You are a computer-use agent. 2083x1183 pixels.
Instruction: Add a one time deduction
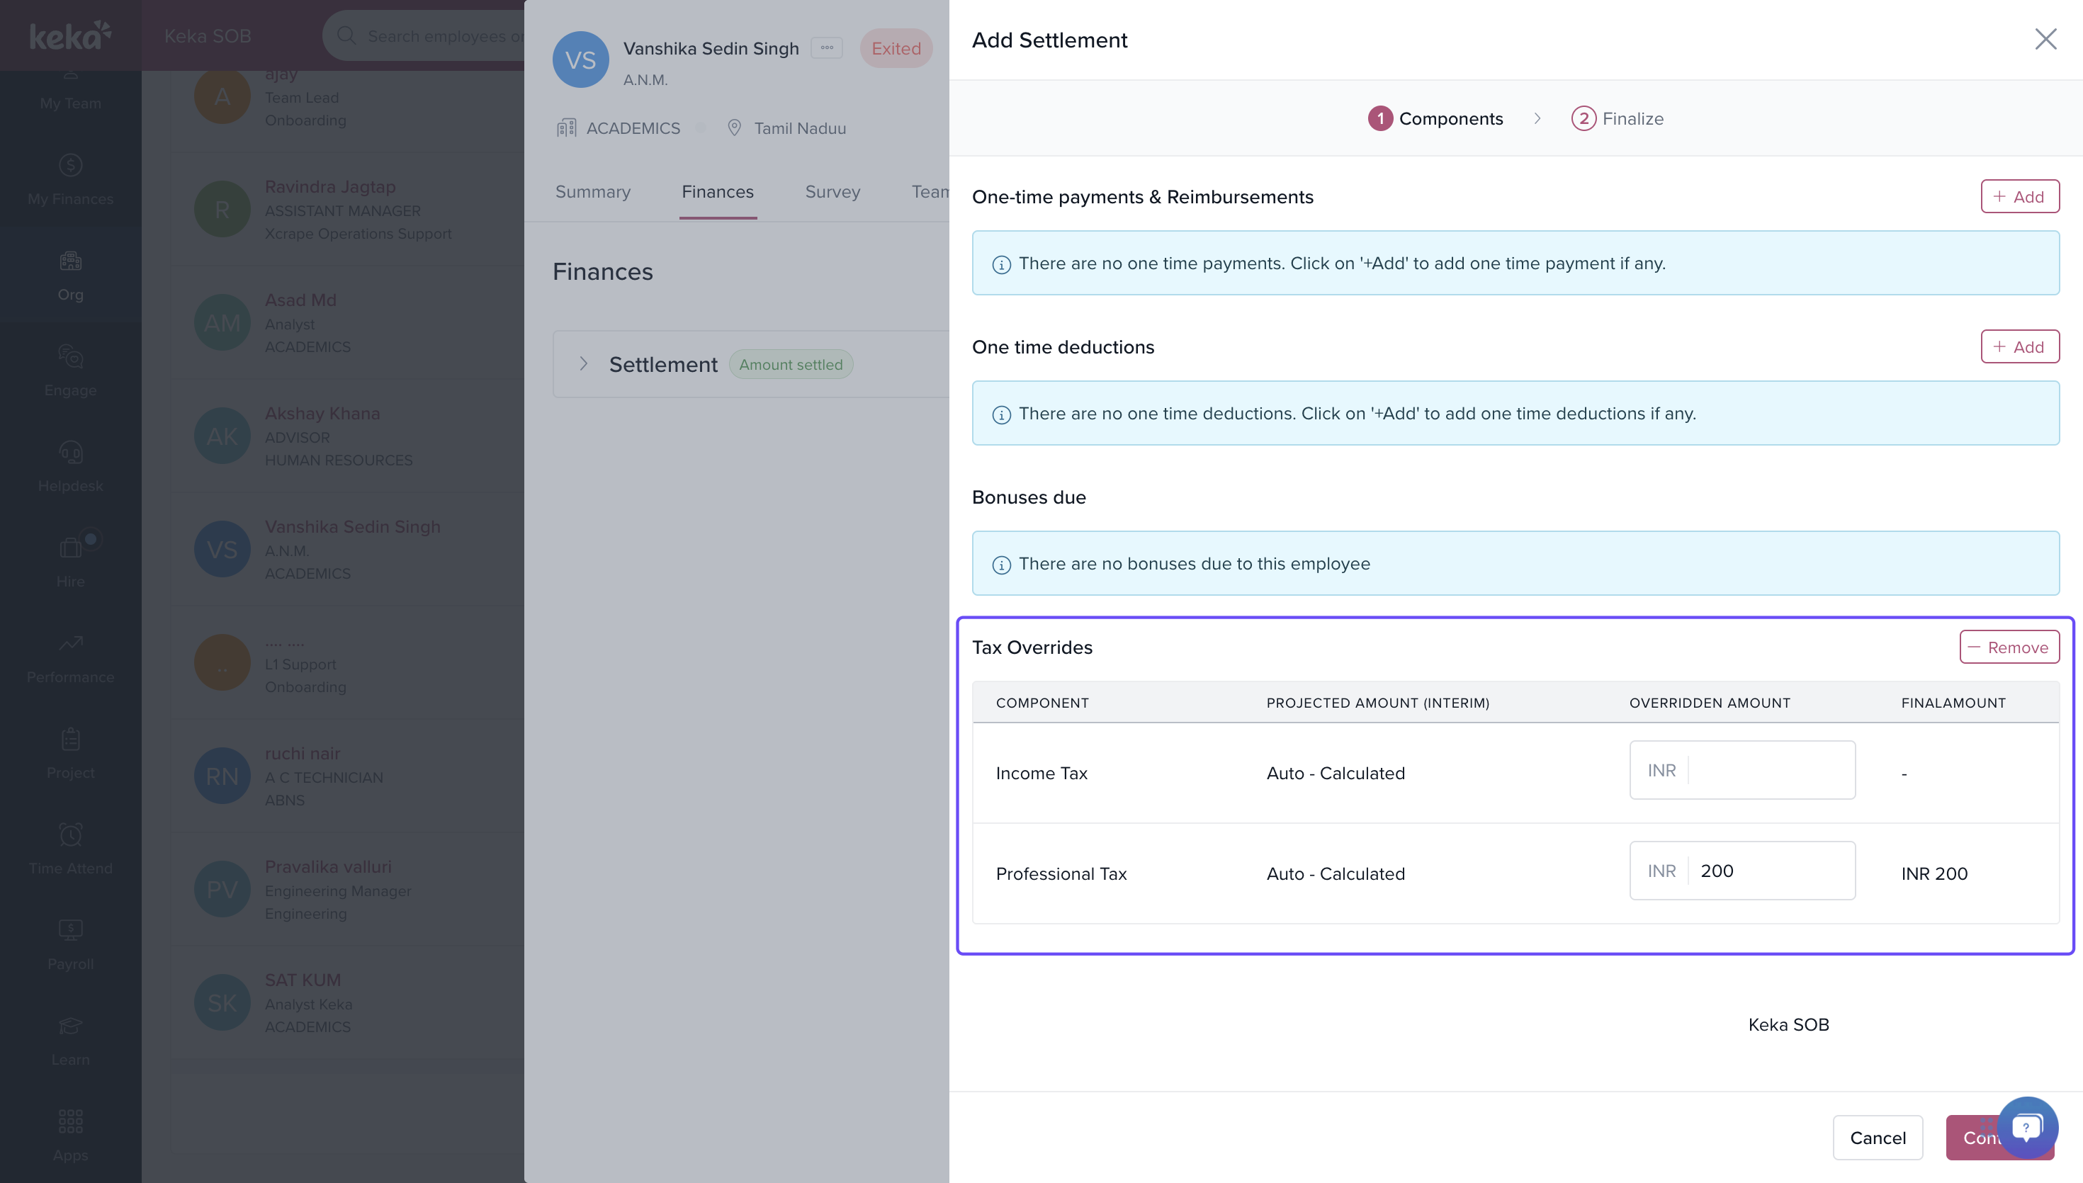[2020, 347]
